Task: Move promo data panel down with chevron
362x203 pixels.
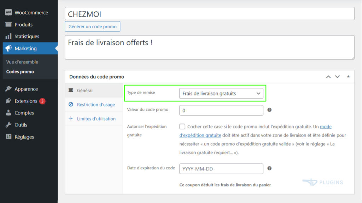Action: coord(337,77)
